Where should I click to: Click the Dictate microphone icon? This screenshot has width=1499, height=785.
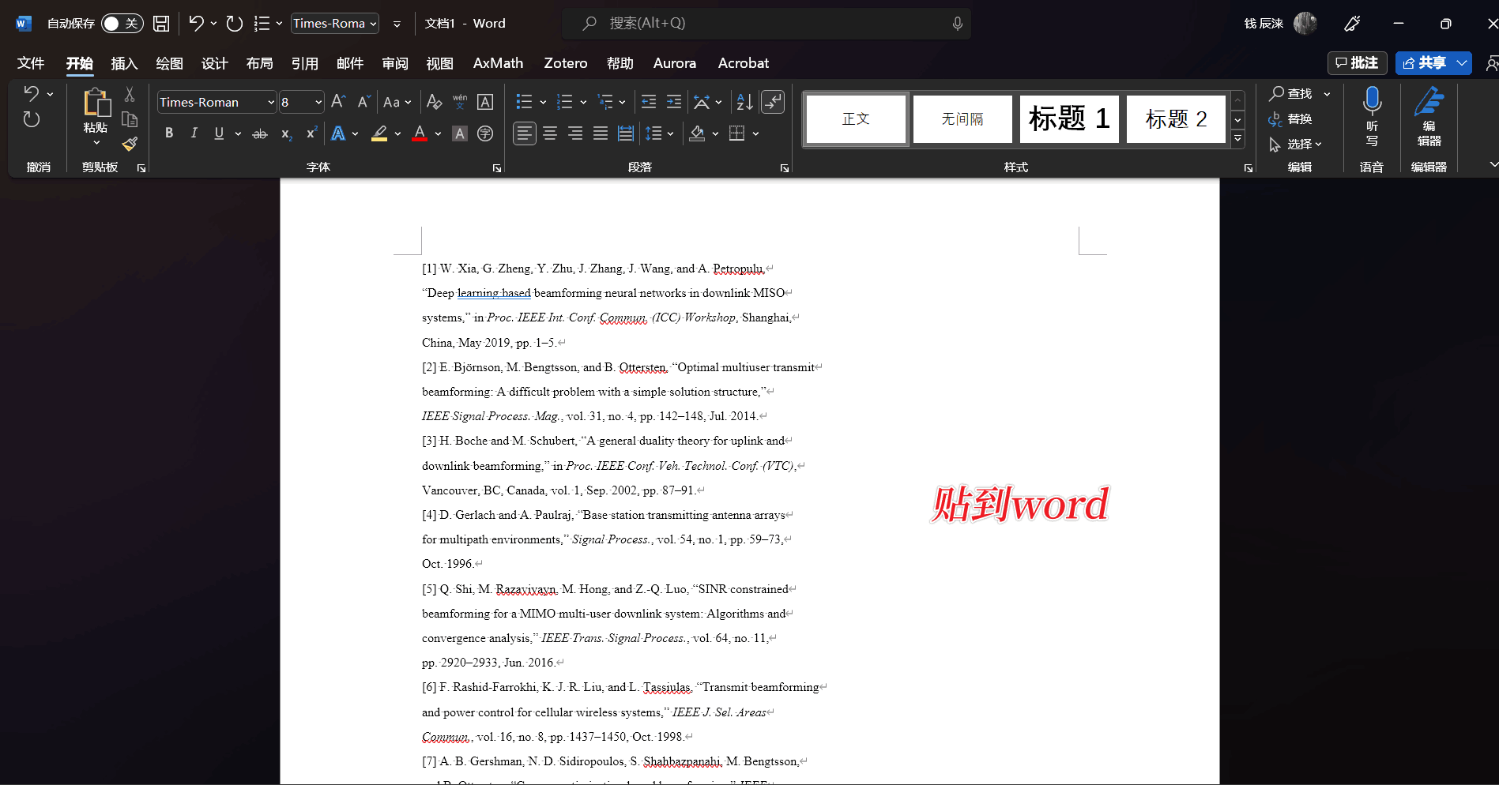tap(1372, 103)
